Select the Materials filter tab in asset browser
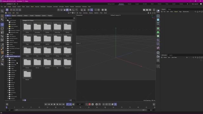Image resolution: width=203 pixels, height=114 pixels. 20,16
